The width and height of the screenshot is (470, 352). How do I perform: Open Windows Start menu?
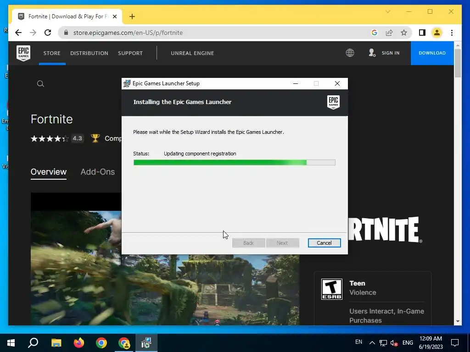pyautogui.click(x=11, y=343)
